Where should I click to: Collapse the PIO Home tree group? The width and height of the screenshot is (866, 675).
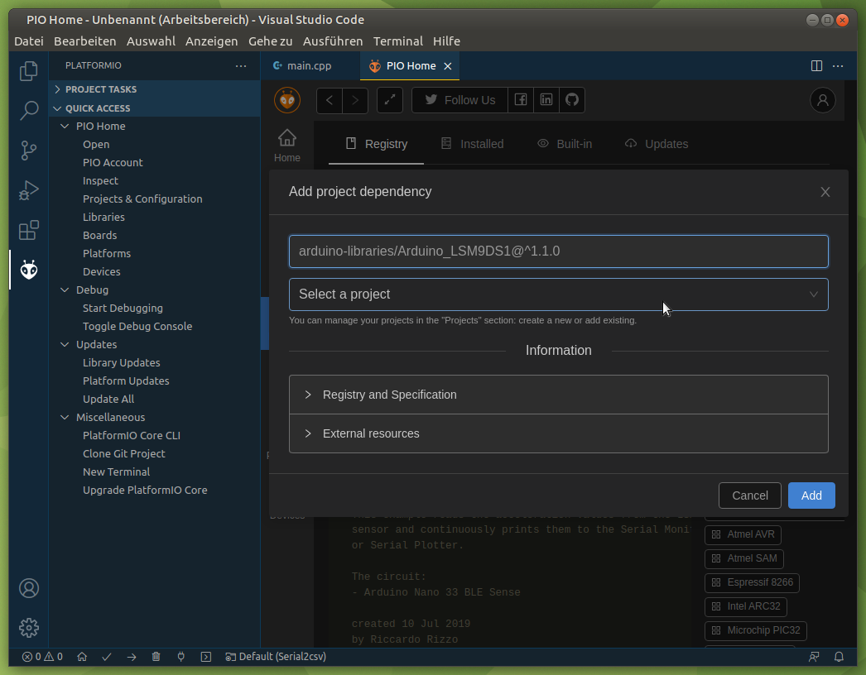click(x=65, y=127)
